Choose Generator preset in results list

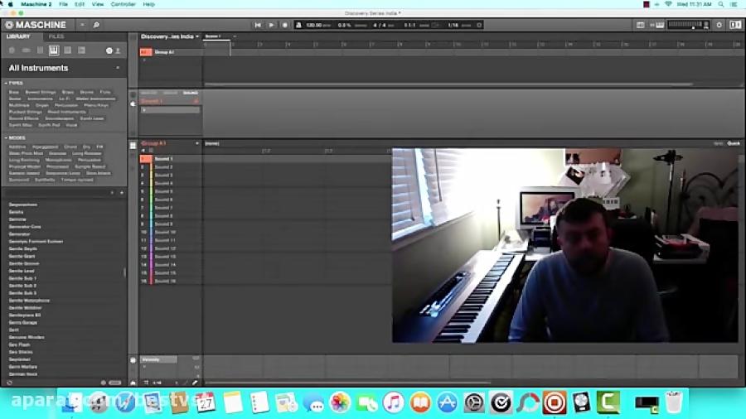(x=20, y=234)
